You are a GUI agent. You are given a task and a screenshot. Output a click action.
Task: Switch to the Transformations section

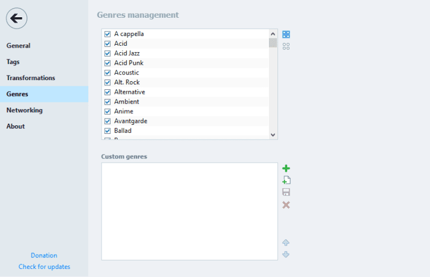tap(31, 78)
